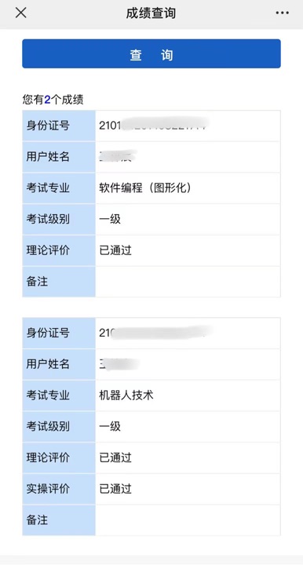The width and height of the screenshot is (303, 565).
Task: Select the 机器人技术 exam subject cell
Action: point(188,395)
